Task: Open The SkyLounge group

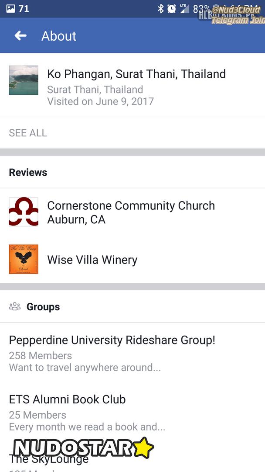Action: pyautogui.click(x=49, y=459)
